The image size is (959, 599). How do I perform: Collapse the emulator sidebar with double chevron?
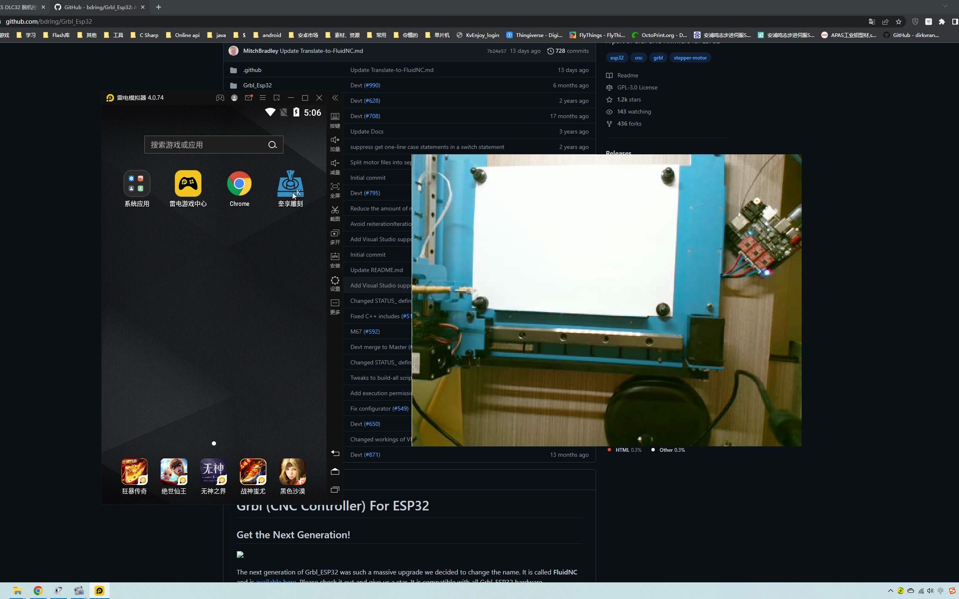[335, 98]
